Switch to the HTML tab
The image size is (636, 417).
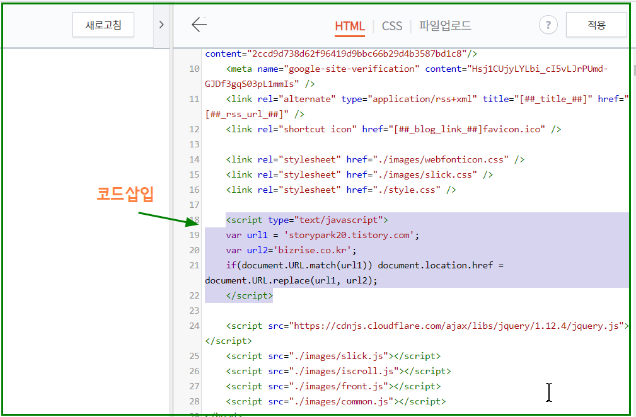click(350, 26)
